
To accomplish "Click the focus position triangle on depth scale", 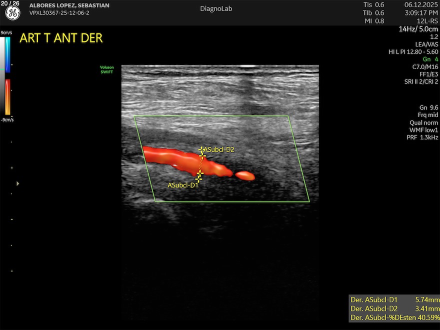I will point(18,184).
